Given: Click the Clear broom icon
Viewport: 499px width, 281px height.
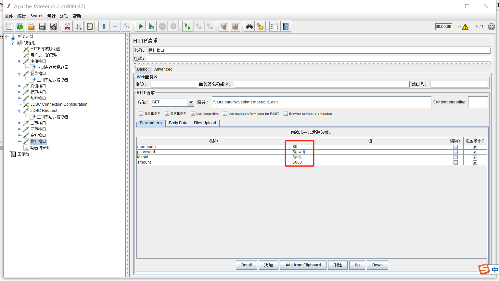Looking at the screenshot, I should (x=224, y=26).
